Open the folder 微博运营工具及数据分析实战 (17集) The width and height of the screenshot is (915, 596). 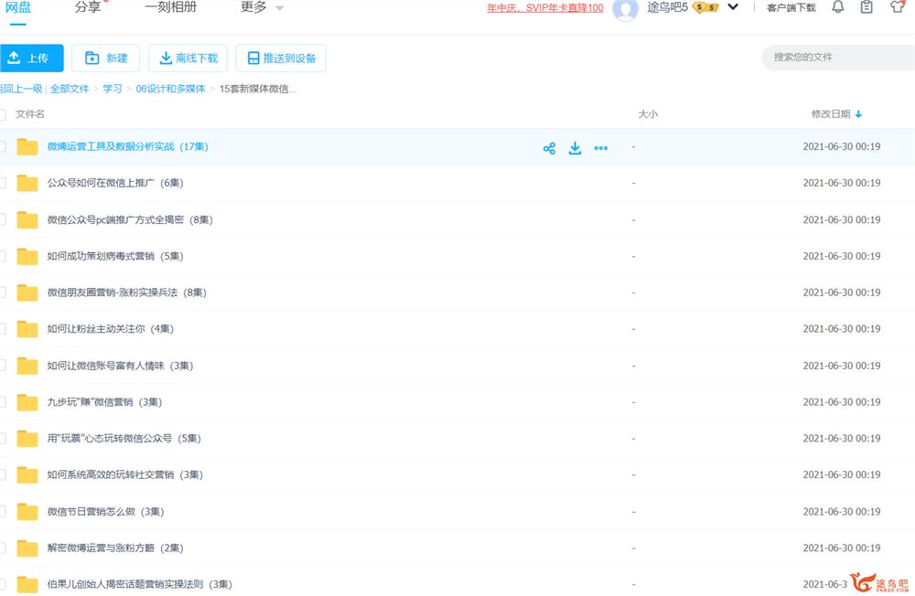click(x=128, y=146)
